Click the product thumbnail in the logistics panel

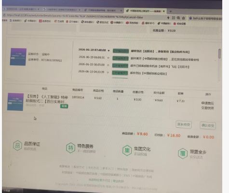[x=18, y=57]
